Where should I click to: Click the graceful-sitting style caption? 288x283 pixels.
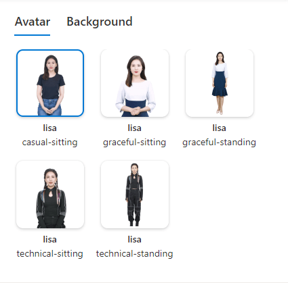(134, 143)
